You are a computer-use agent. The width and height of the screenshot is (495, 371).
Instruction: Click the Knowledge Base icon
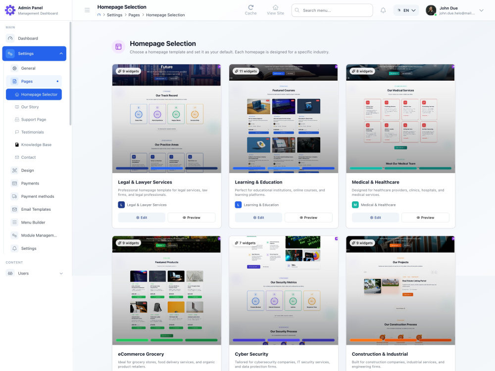tap(17, 145)
